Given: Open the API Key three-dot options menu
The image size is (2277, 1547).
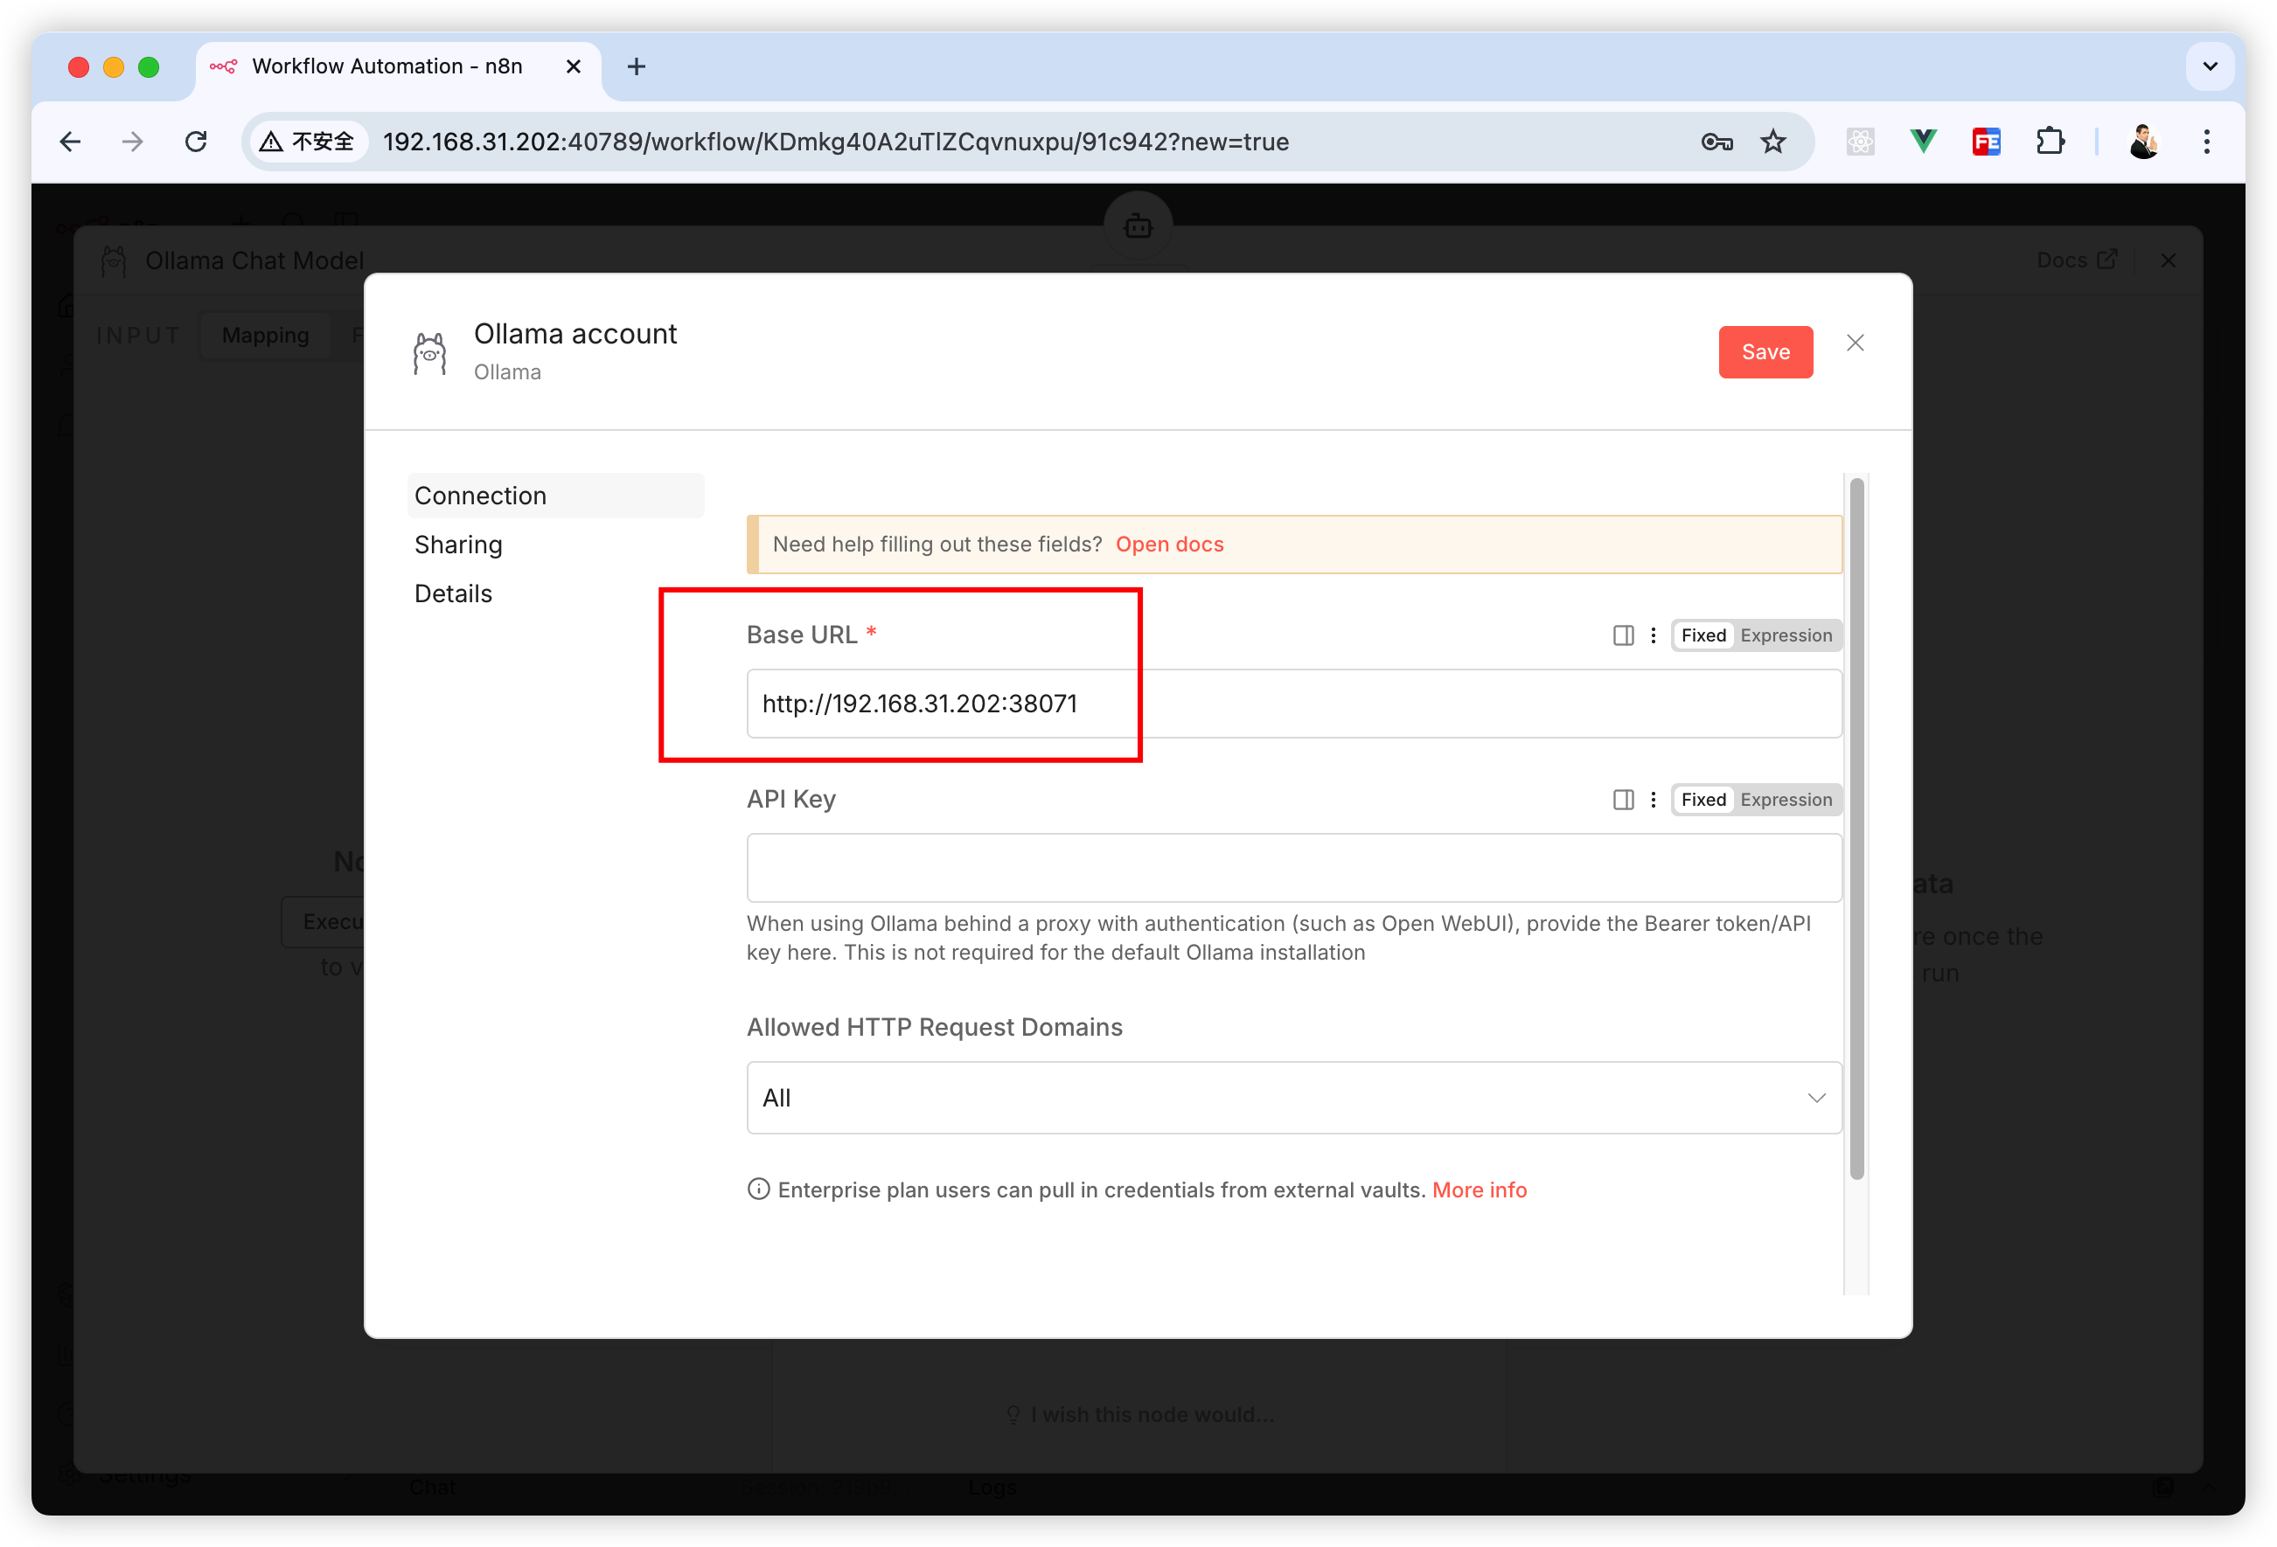Looking at the screenshot, I should pos(1653,800).
